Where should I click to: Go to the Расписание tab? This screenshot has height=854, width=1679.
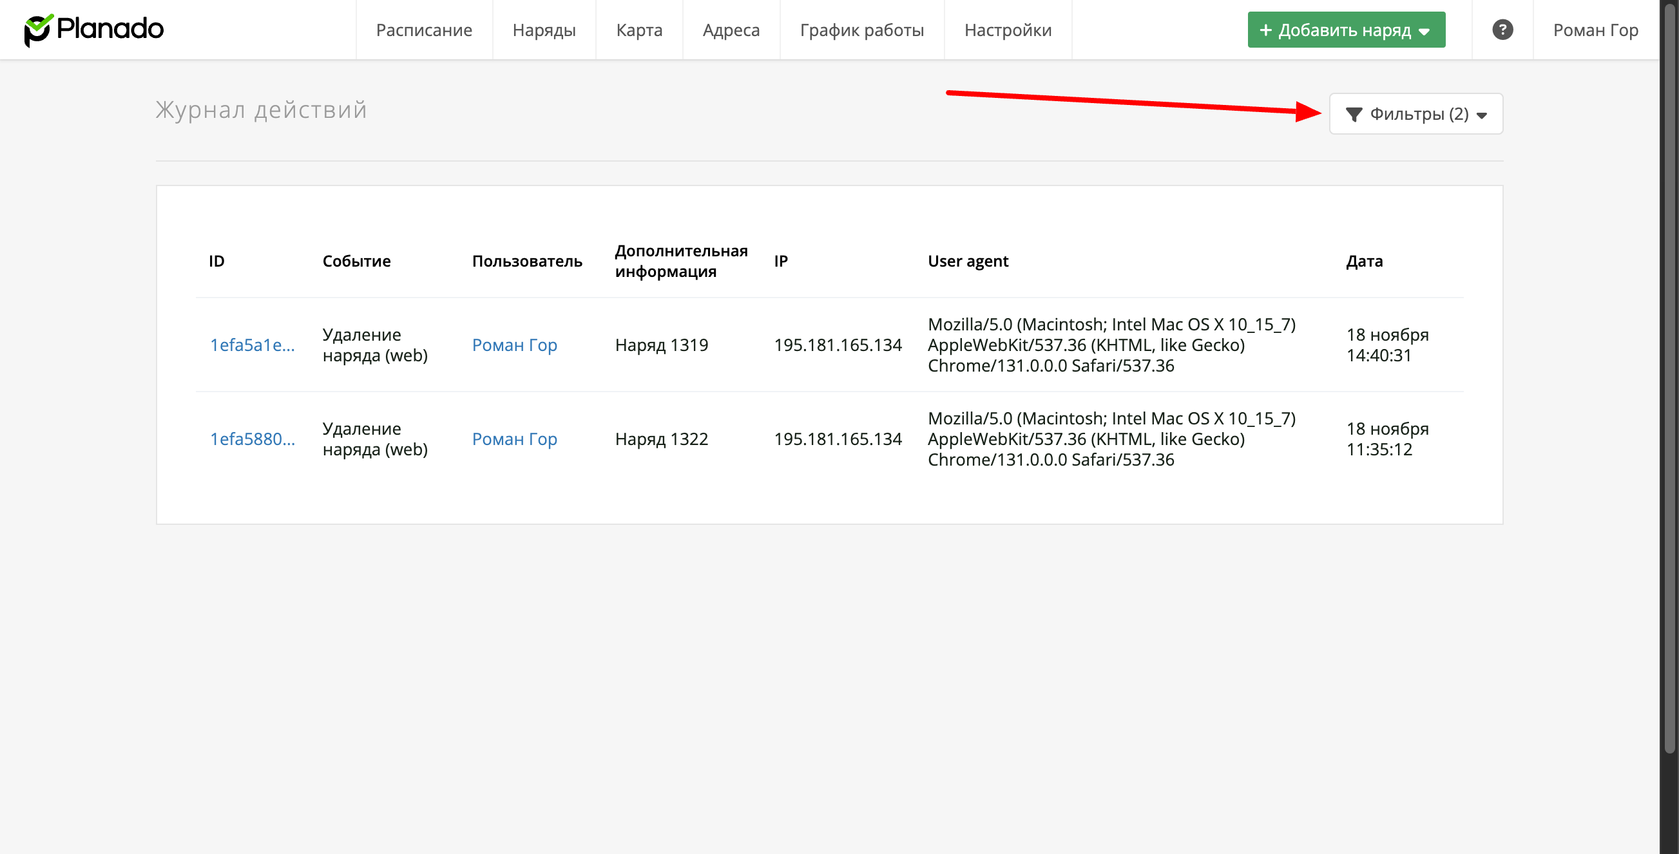pyautogui.click(x=424, y=30)
